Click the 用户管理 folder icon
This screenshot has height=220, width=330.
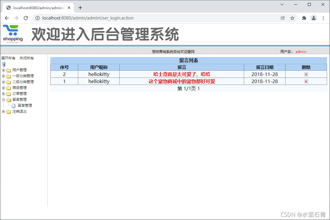(9, 70)
